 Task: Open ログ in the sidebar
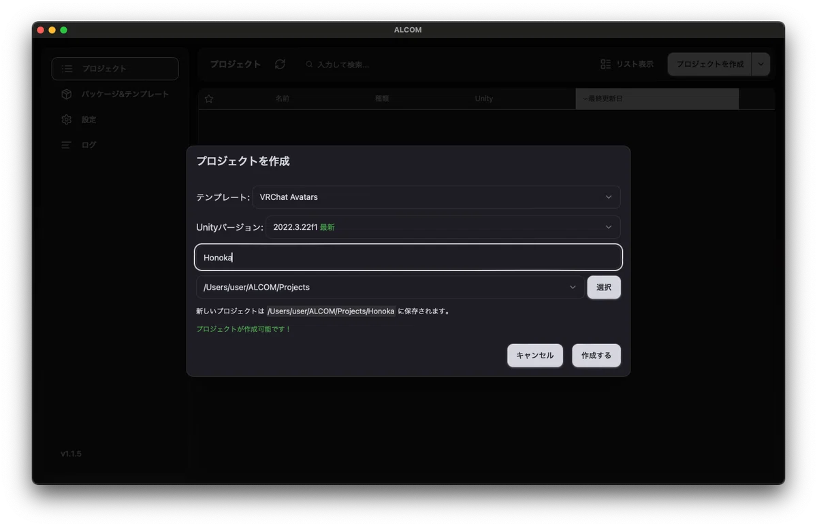coord(115,145)
